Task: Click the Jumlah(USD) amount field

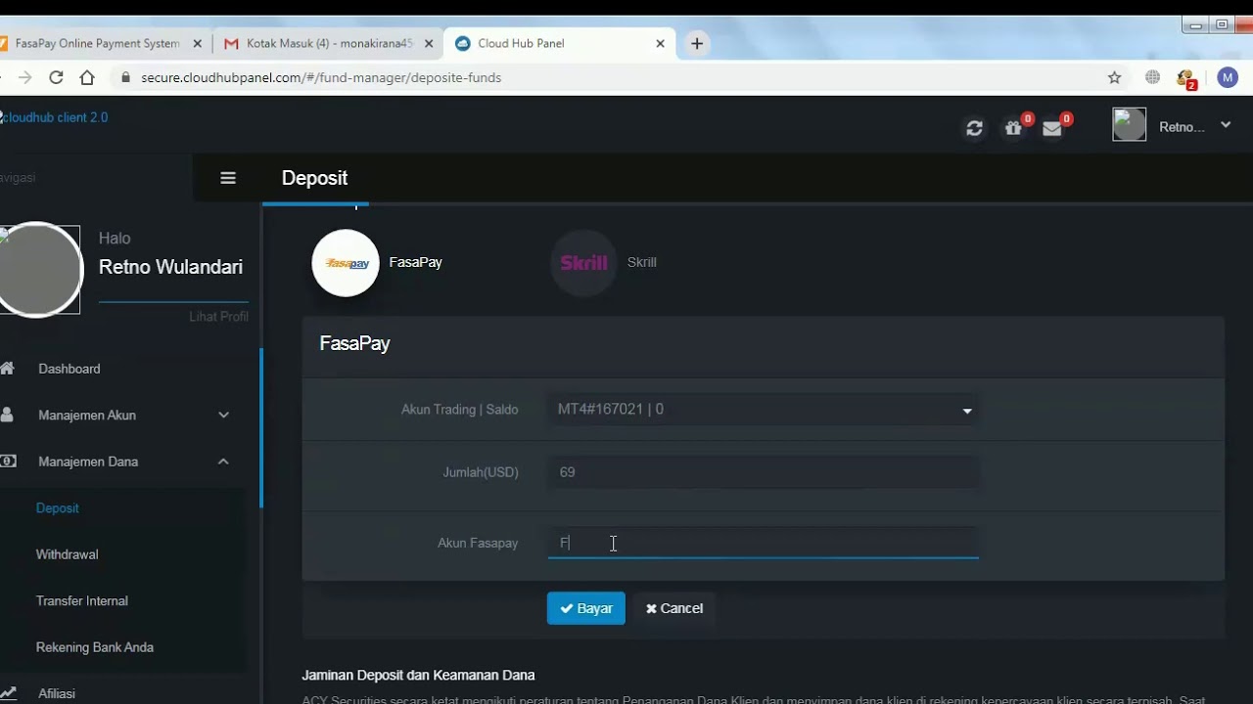Action: point(763,472)
